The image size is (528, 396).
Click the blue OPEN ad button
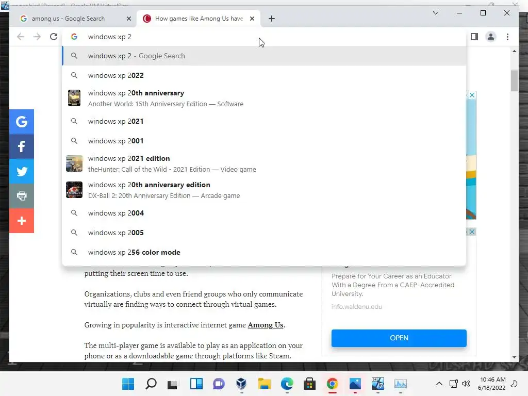tap(399, 338)
